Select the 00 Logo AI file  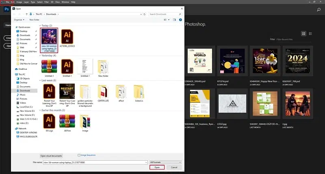tap(49, 123)
